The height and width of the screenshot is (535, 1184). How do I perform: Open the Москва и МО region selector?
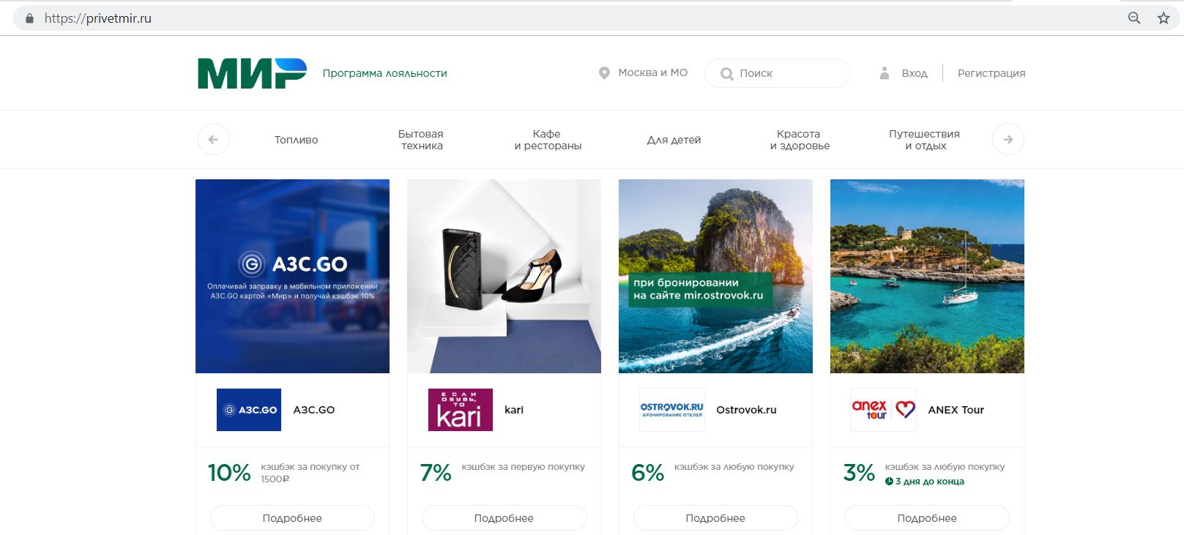point(644,73)
